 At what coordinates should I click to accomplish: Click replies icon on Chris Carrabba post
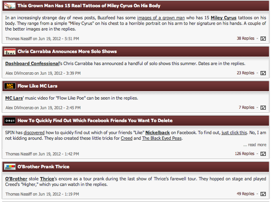[x=263, y=73]
